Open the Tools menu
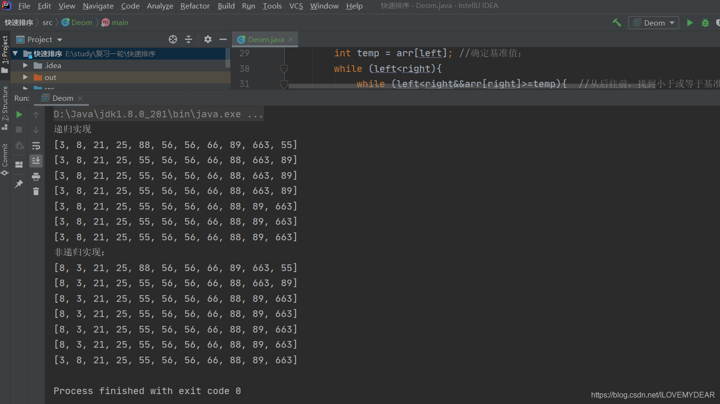Screen dimensions: 720x404 272,6
